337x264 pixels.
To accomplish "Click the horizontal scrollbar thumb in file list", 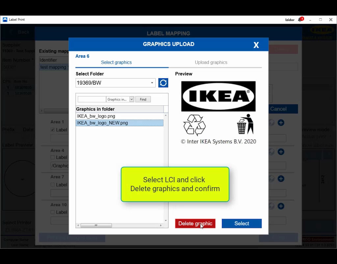I will 96,225.
